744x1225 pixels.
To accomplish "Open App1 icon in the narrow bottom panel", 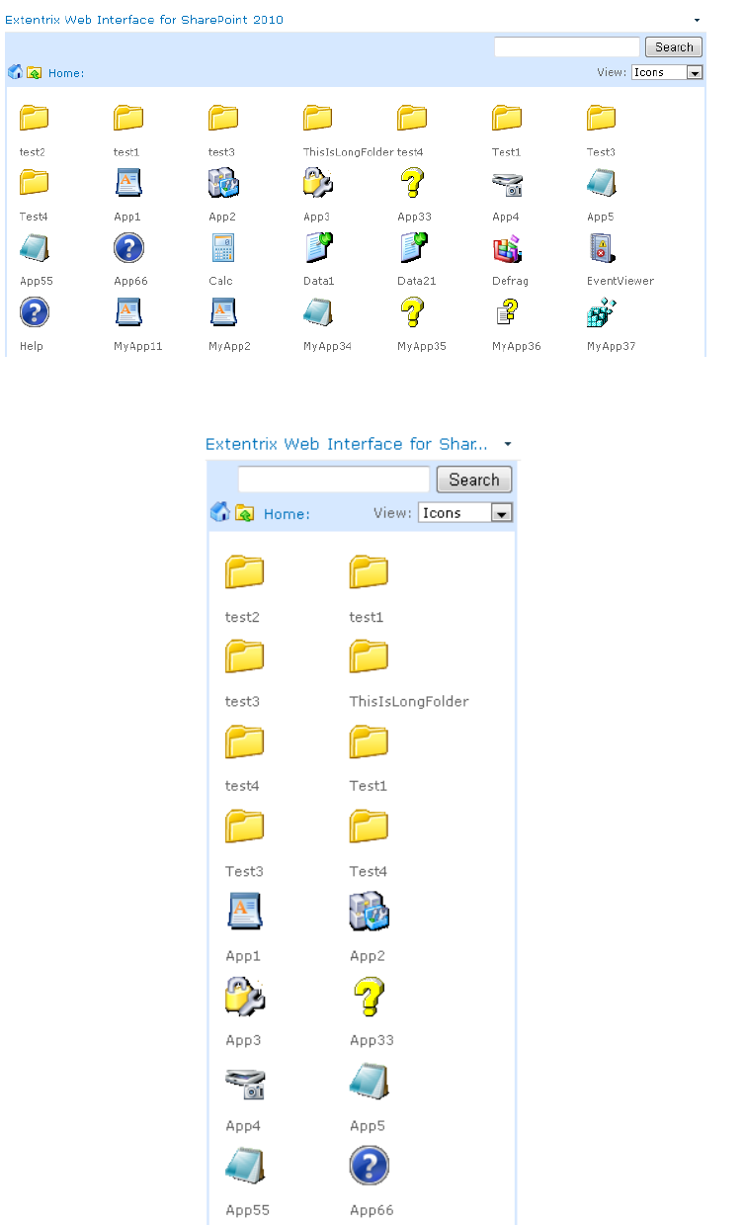I will click(x=244, y=912).
